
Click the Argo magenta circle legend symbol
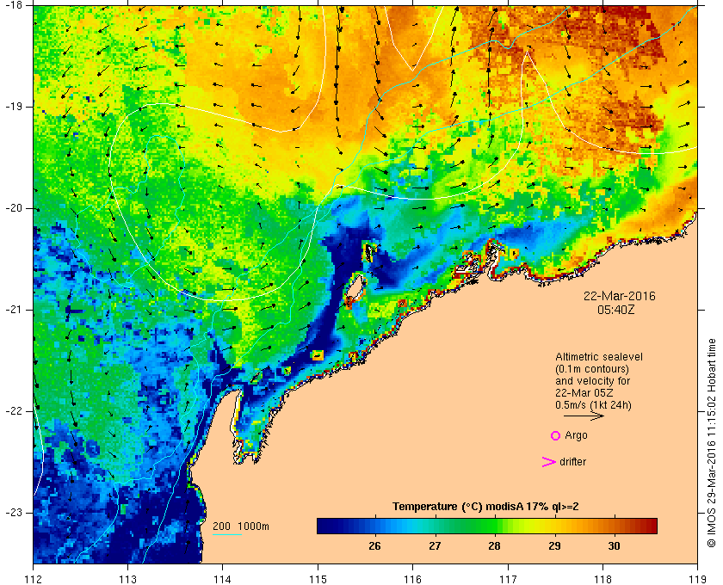pyautogui.click(x=556, y=435)
